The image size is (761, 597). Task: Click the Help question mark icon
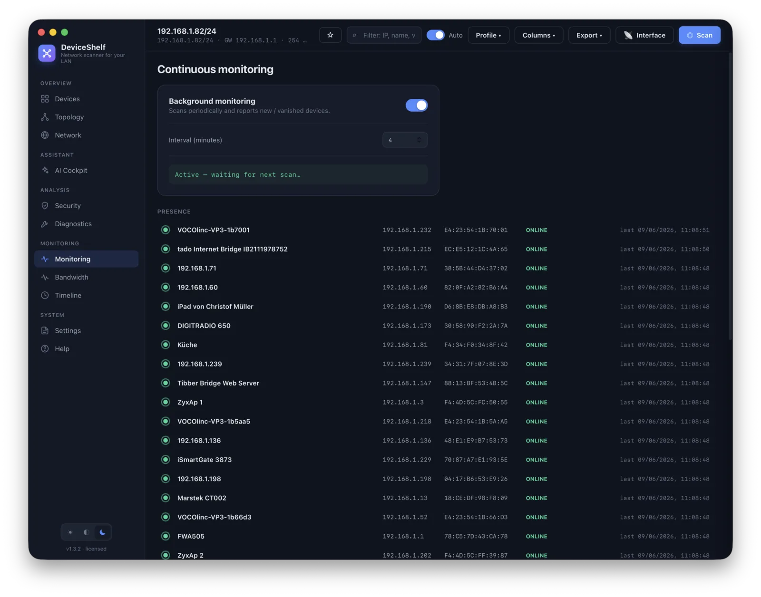tap(45, 349)
